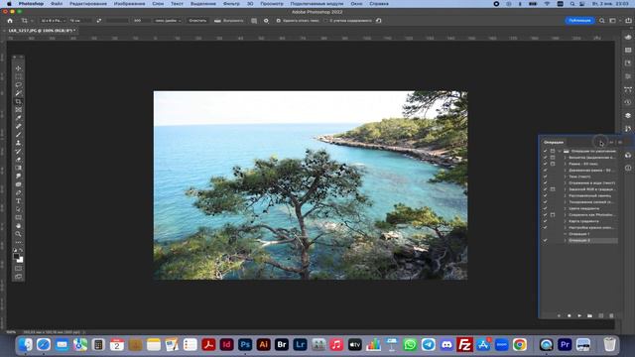Click the crop width field '15 см'

[80, 21]
